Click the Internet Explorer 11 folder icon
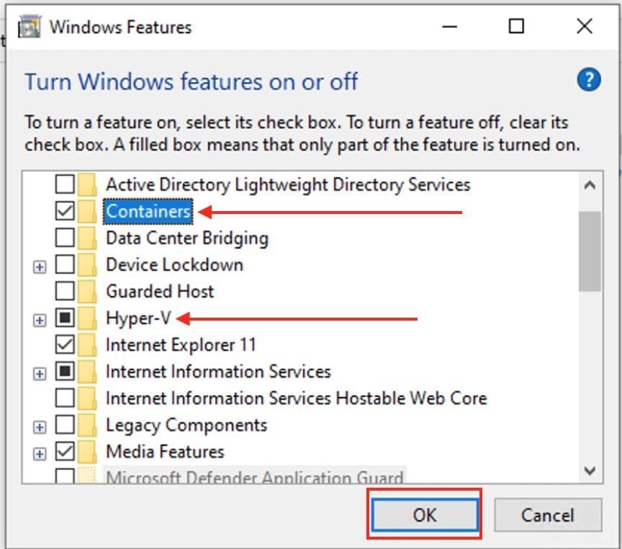 (87, 344)
